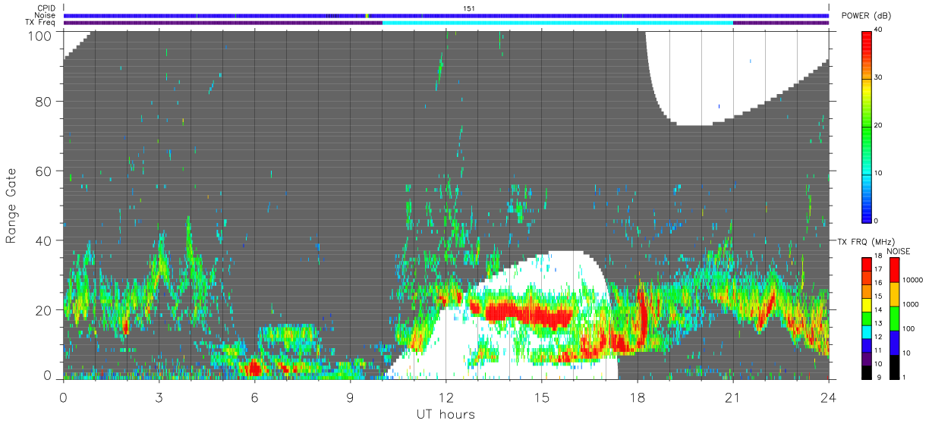Click the Noise row label above the plot
The image size is (932, 430).
click(x=45, y=15)
